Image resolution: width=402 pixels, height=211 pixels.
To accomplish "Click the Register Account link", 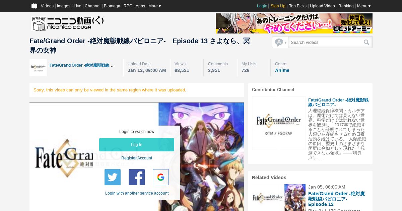I will pyautogui.click(x=137, y=158).
